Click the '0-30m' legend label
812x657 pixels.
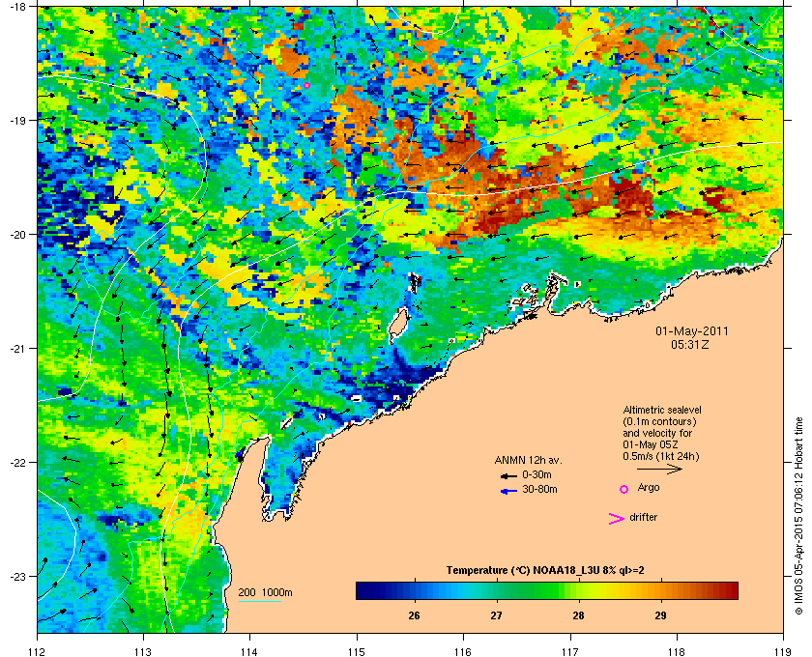click(537, 474)
